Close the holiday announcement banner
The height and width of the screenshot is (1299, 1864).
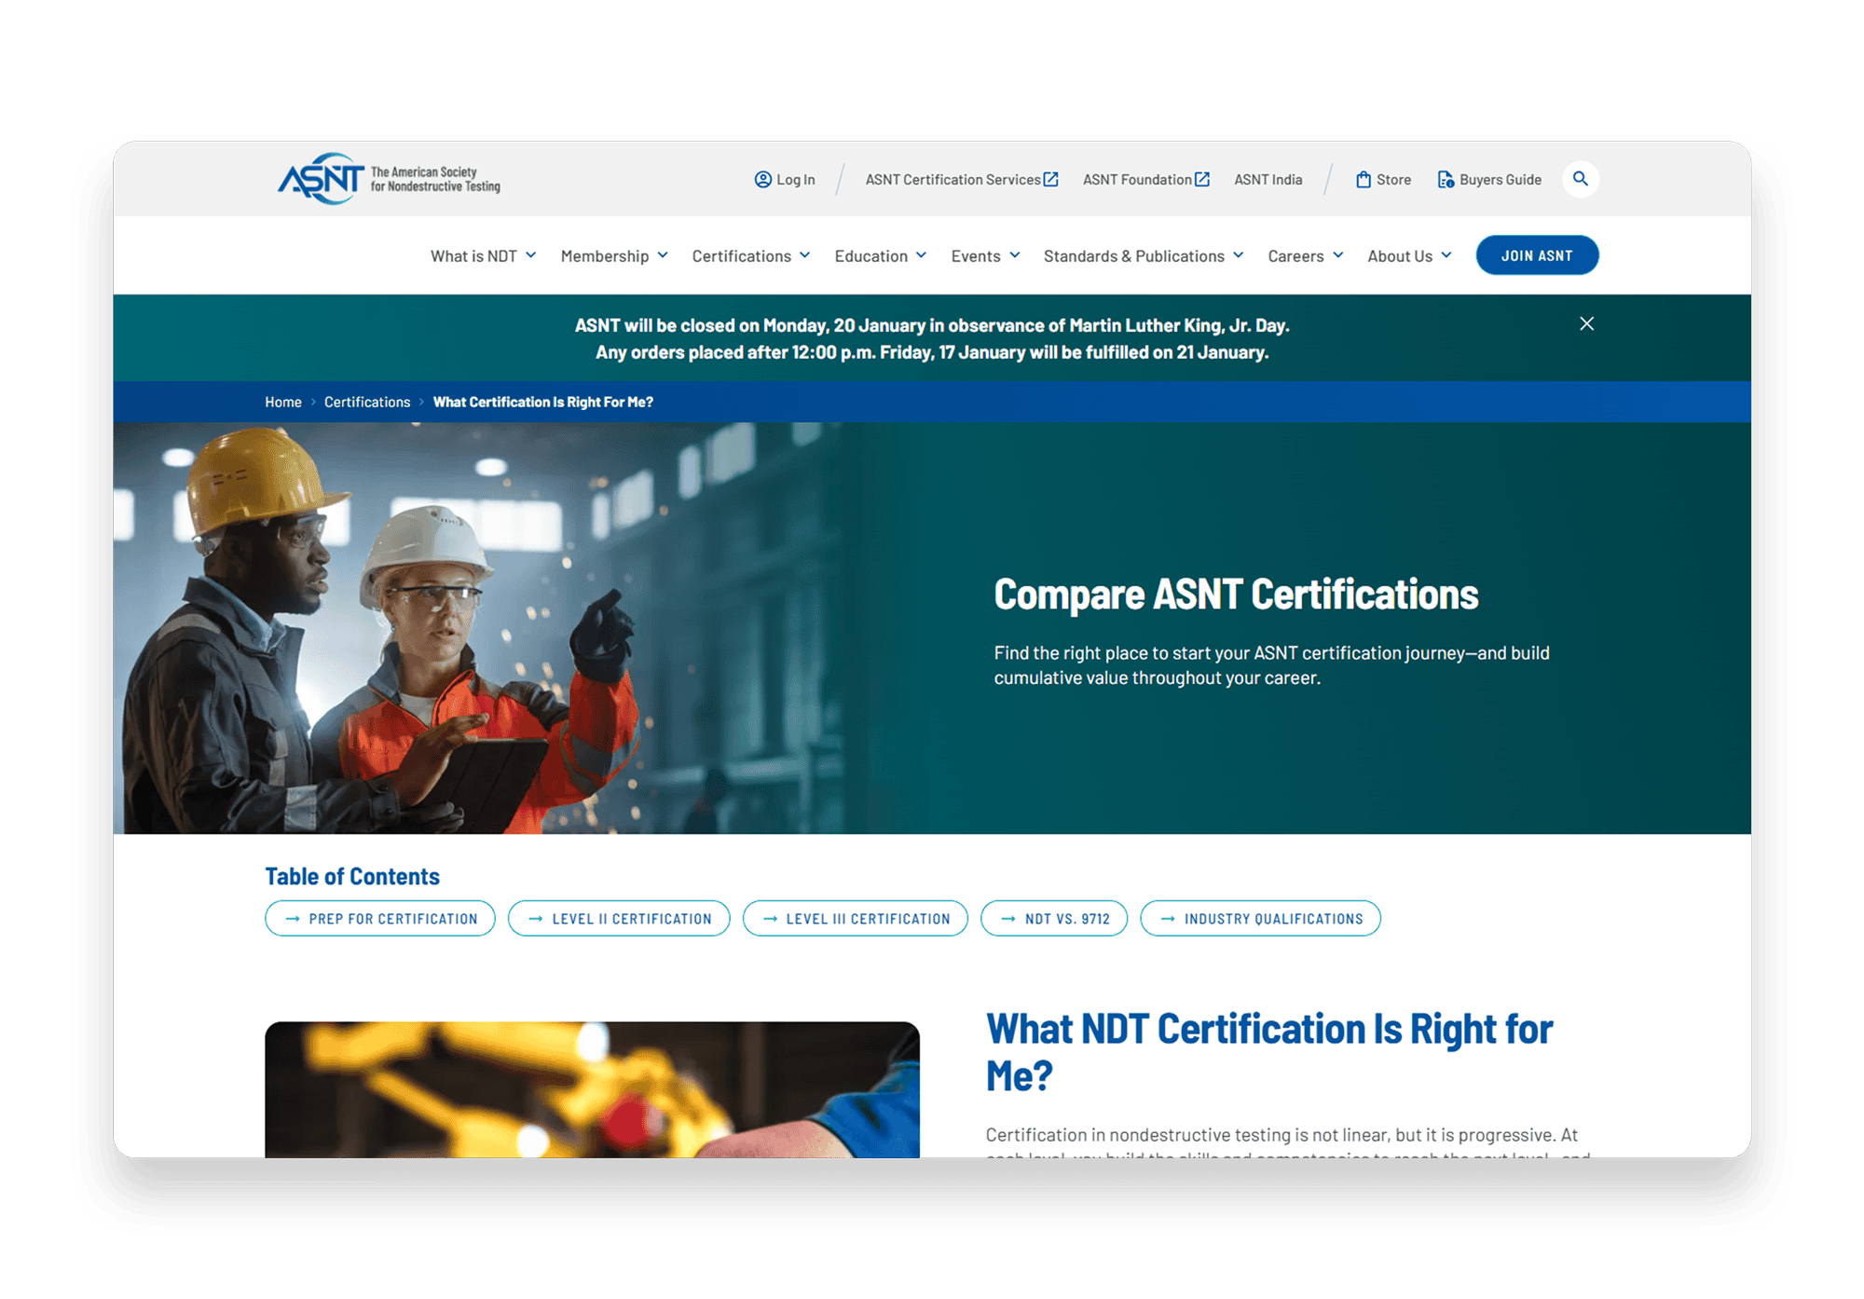coord(1586,323)
